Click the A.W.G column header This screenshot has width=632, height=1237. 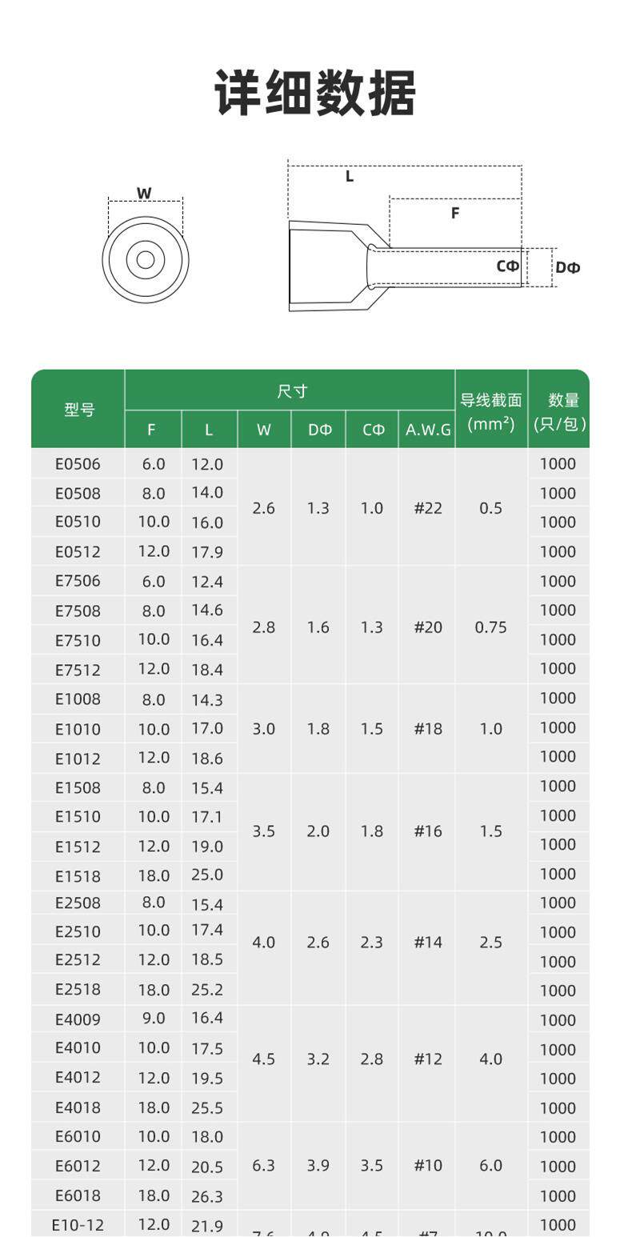[428, 430]
